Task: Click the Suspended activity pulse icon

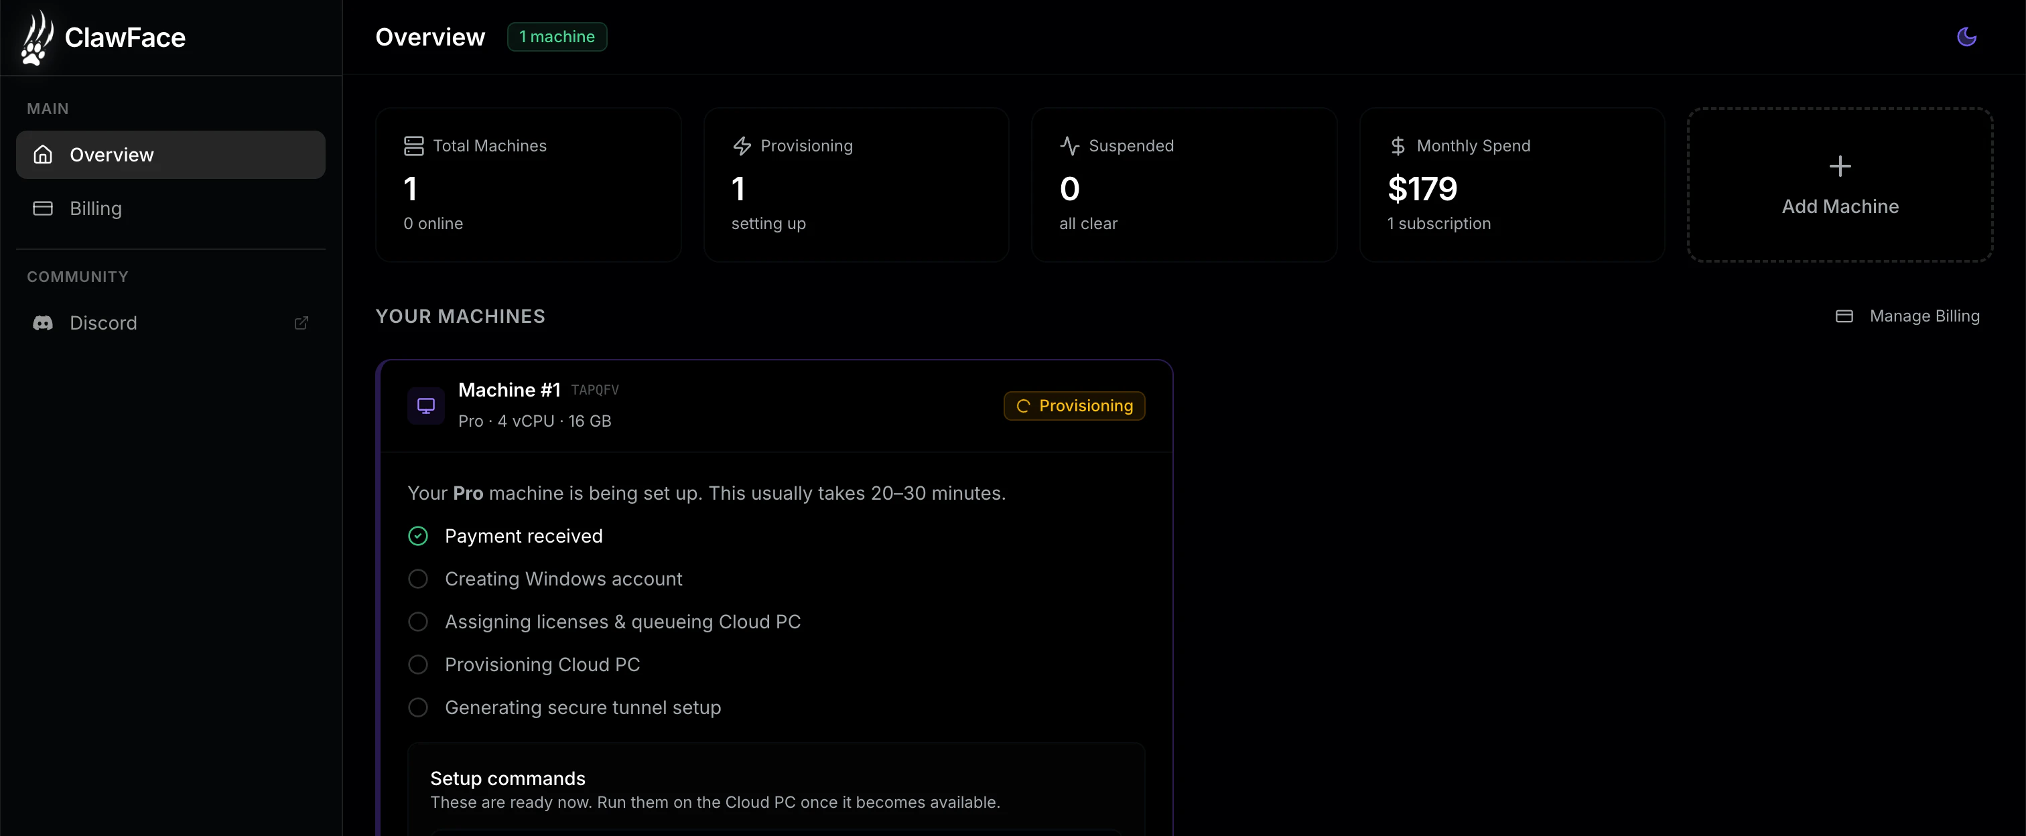Action: [1069, 146]
